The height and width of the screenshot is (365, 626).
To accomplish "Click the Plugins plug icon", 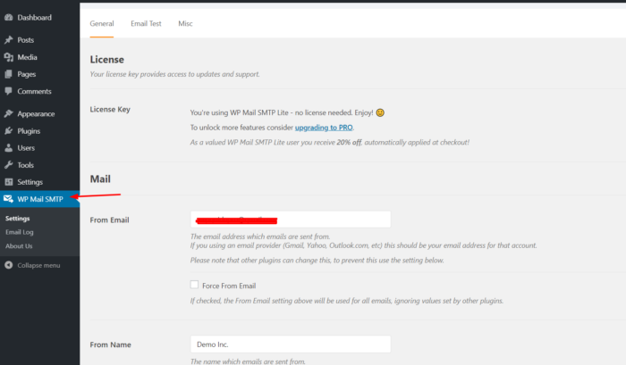I will (x=8, y=131).
